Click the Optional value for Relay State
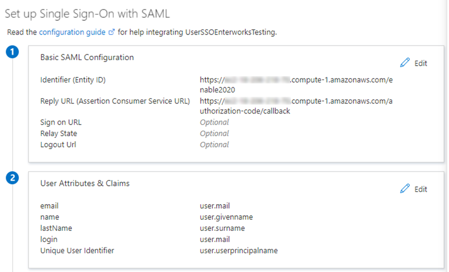449x272 pixels. (214, 133)
